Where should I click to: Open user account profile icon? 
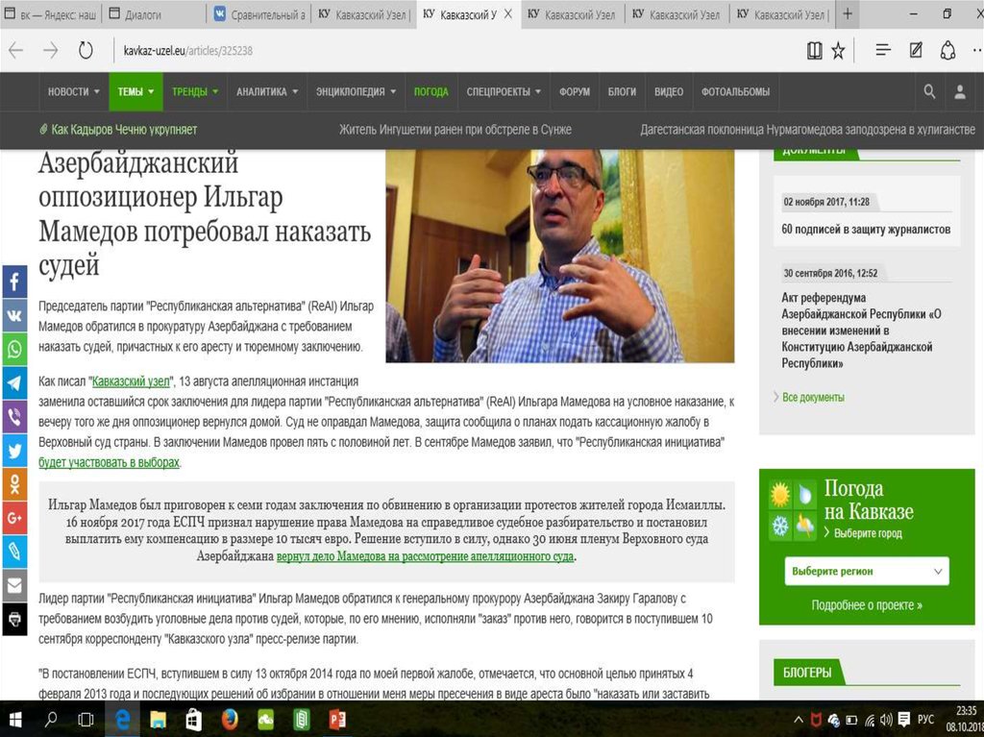coord(959,91)
